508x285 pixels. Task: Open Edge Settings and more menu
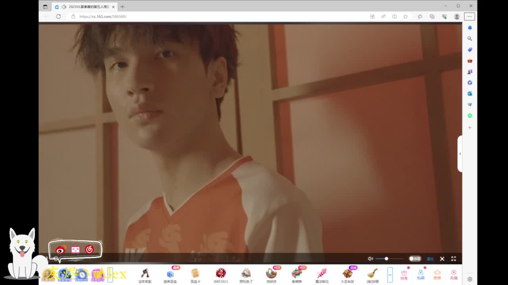(x=470, y=16)
